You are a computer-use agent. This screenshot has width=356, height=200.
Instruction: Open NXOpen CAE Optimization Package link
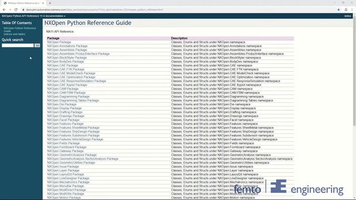pyautogui.click(x=71, y=77)
